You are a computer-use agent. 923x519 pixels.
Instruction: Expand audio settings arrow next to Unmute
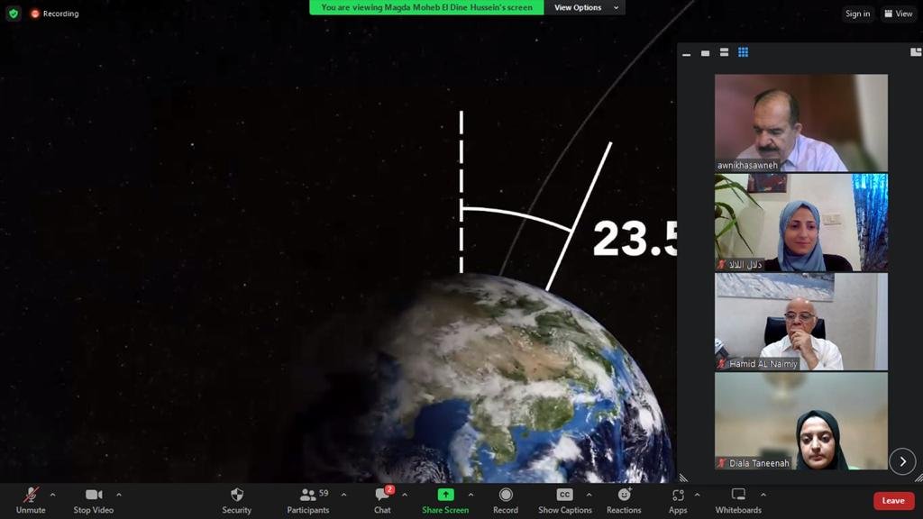point(53,495)
